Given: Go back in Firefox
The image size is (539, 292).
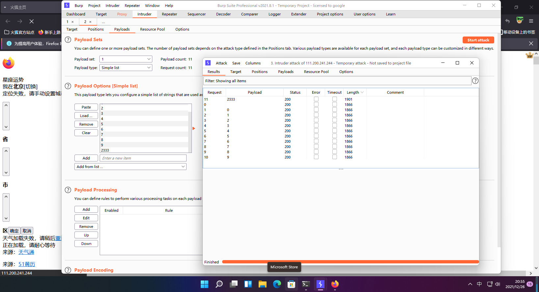Looking at the screenshot, I should (8, 21).
